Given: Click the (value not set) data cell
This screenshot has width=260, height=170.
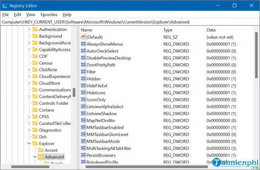Looking at the screenshot, I should 220,37.
